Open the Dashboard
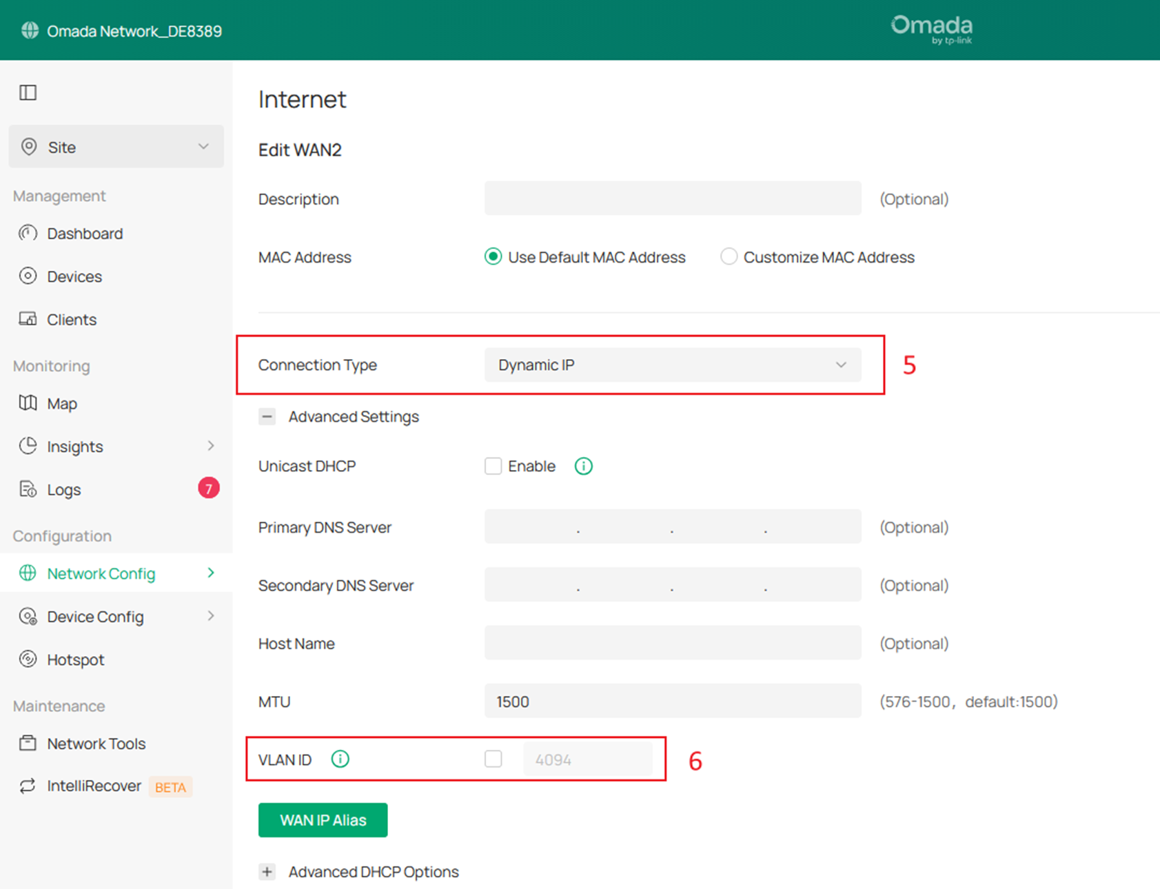This screenshot has height=889, width=1160. coord(85,233)
